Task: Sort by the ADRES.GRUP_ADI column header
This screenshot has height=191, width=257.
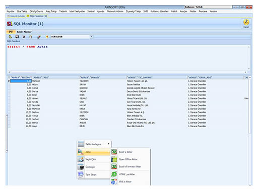Action: tap(216, 77)
